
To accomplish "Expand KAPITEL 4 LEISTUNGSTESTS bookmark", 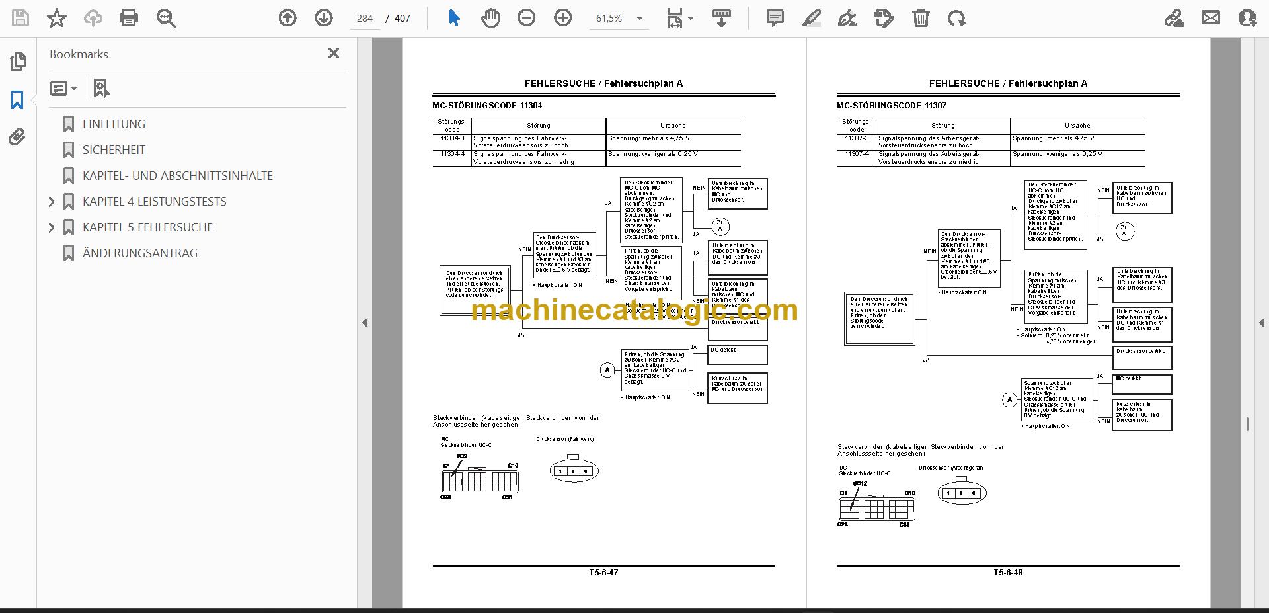I will click(x=52, y=202).
